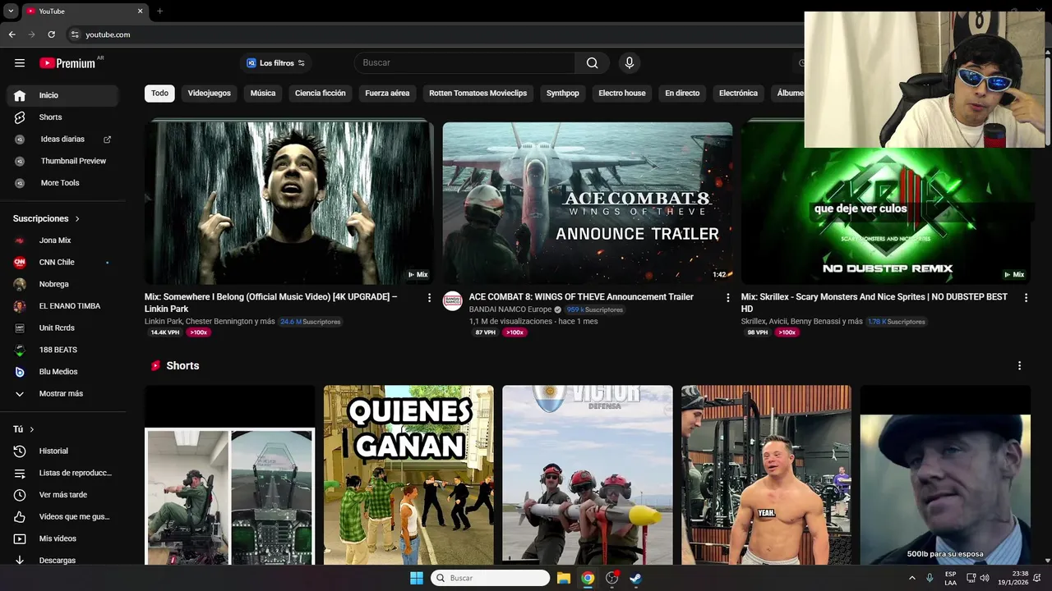Select the Electrónica filter chip
This screenshot has height=591, width=1052.
click(x=738, y=94)
